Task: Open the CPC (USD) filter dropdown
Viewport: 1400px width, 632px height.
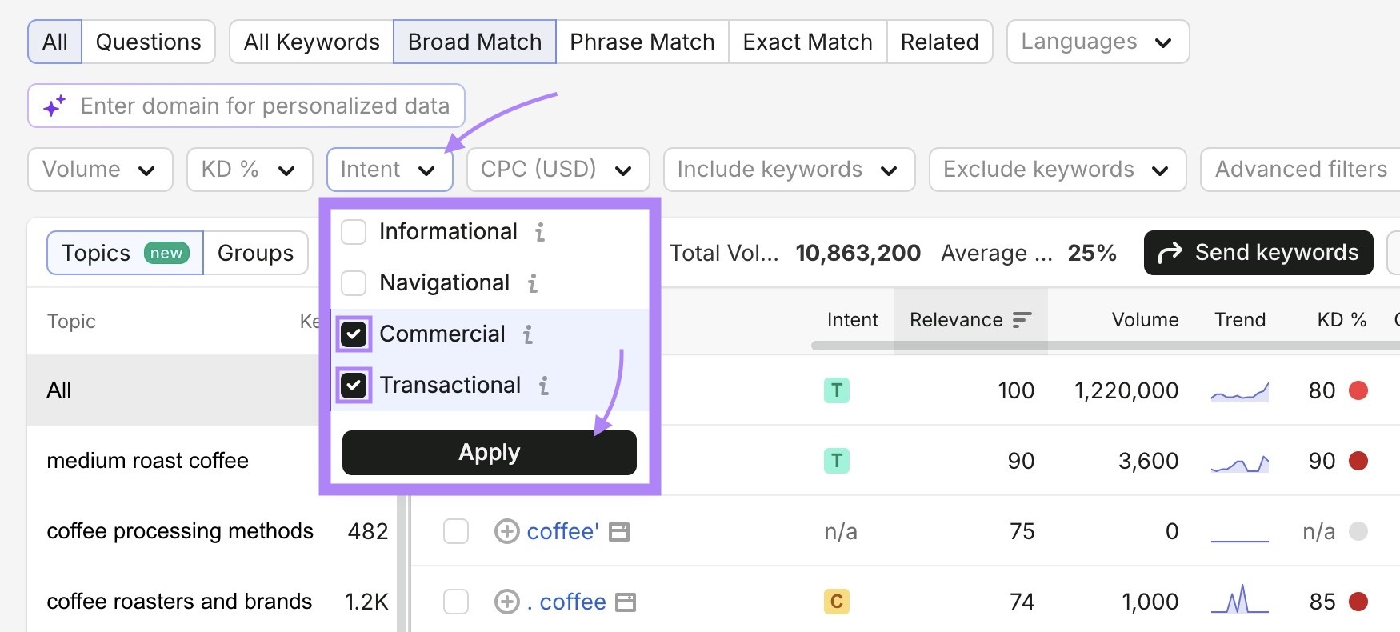Action: 558,170
